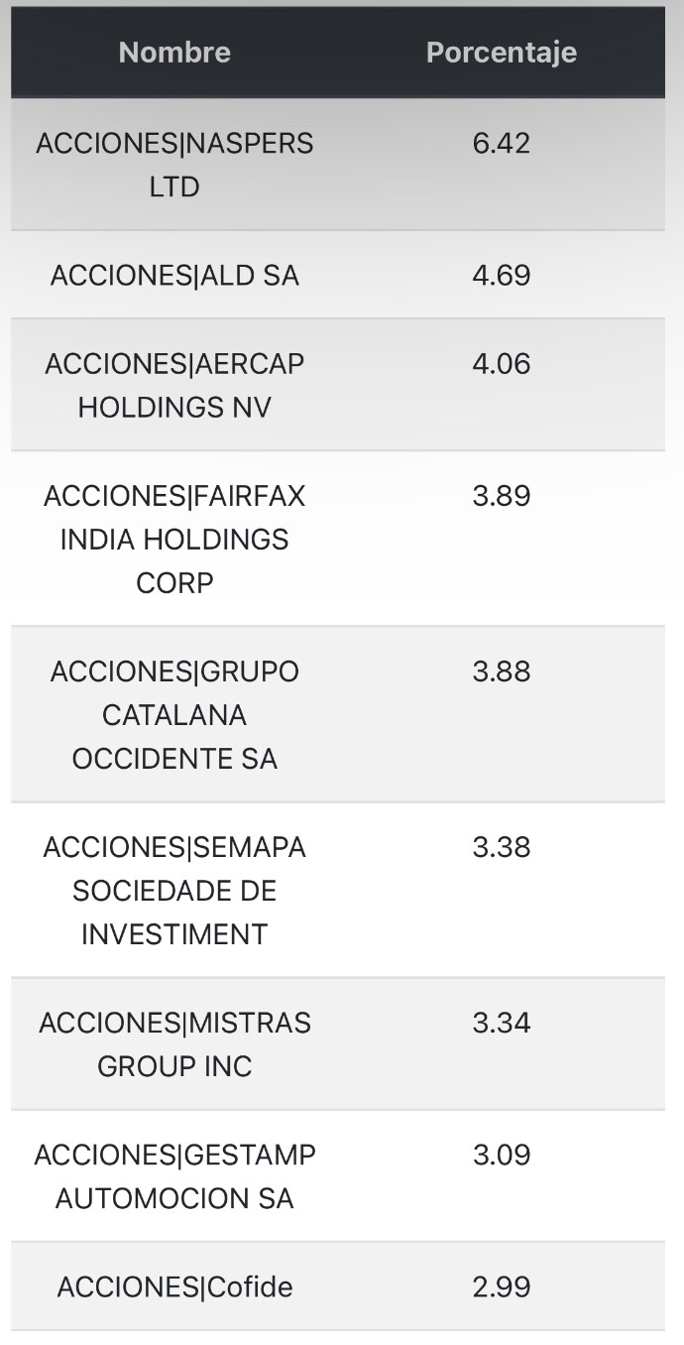Click the 3.38 percentage cell
This screenshot has width=684, height=1345.
[502, 848]
